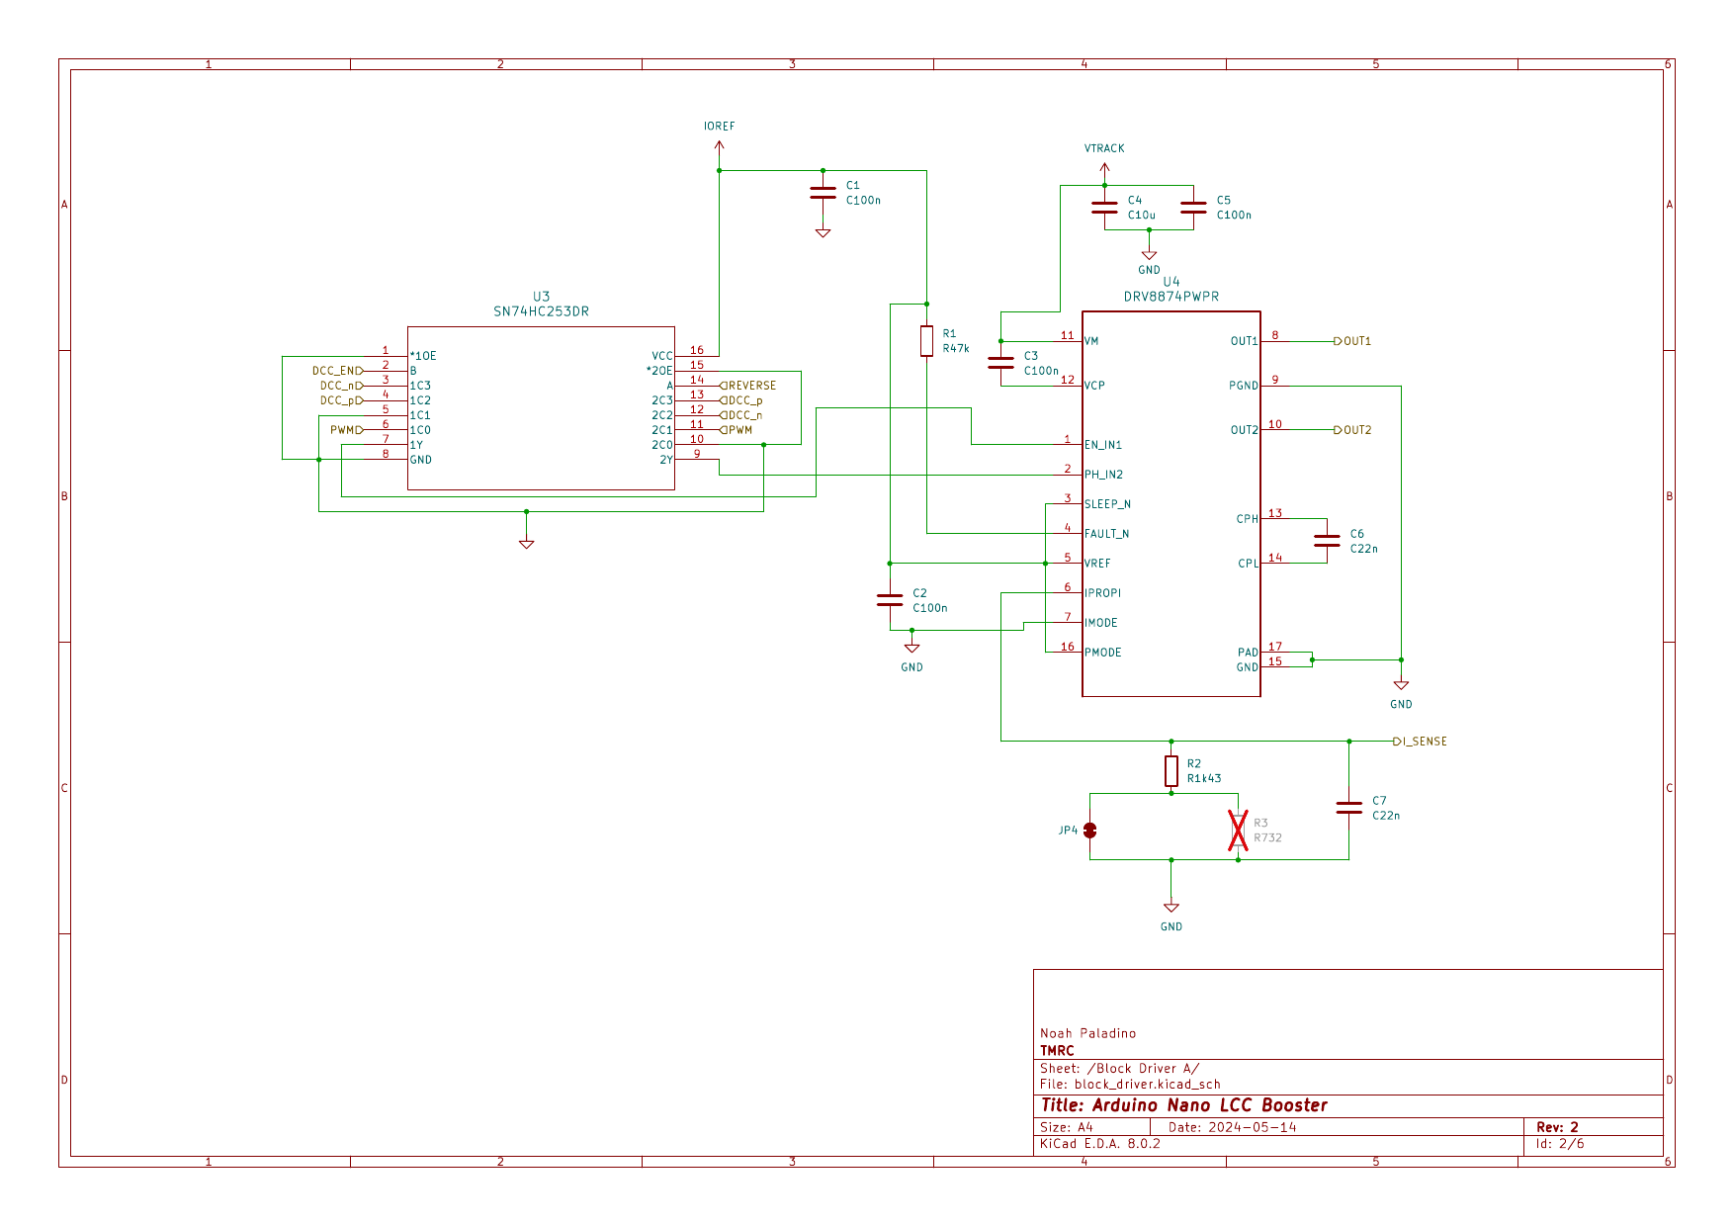Click the IPROPI pin name
The height and width of the screenshot is (1227, 1734).
1102,593
